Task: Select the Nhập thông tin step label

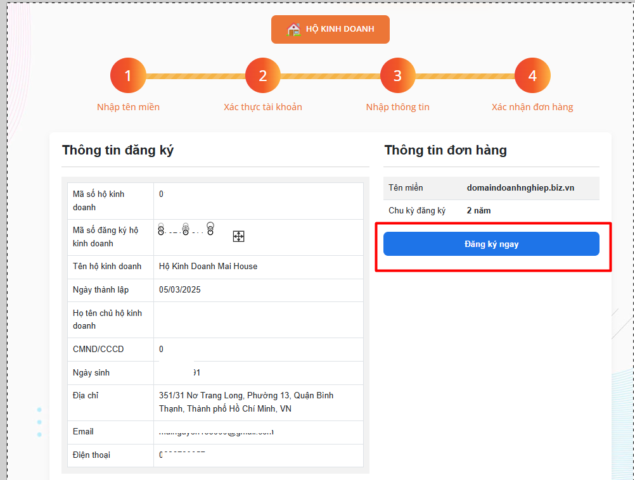Action: [397, 106]
